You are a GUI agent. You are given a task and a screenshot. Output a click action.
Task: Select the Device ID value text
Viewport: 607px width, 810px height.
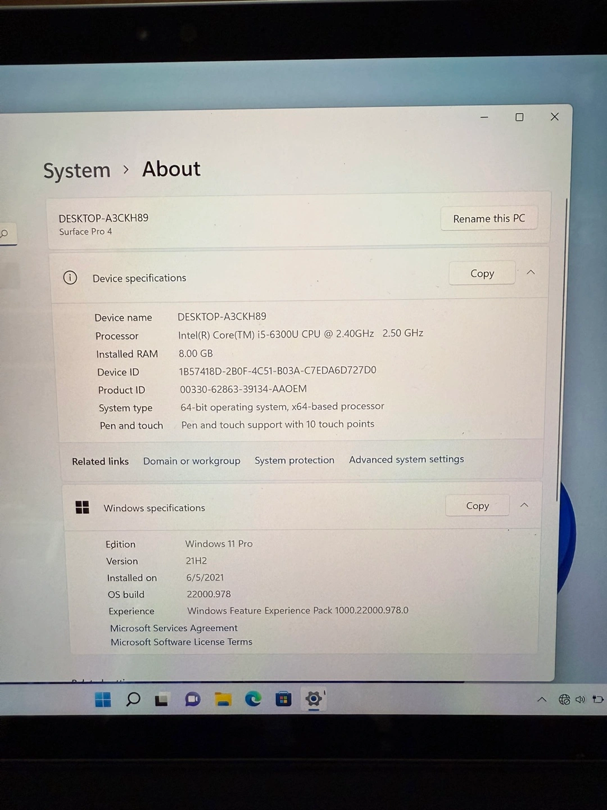(x=278, y=371)
